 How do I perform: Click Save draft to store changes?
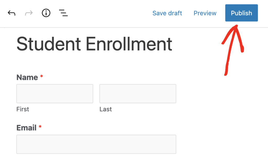(x=167, y=13)
